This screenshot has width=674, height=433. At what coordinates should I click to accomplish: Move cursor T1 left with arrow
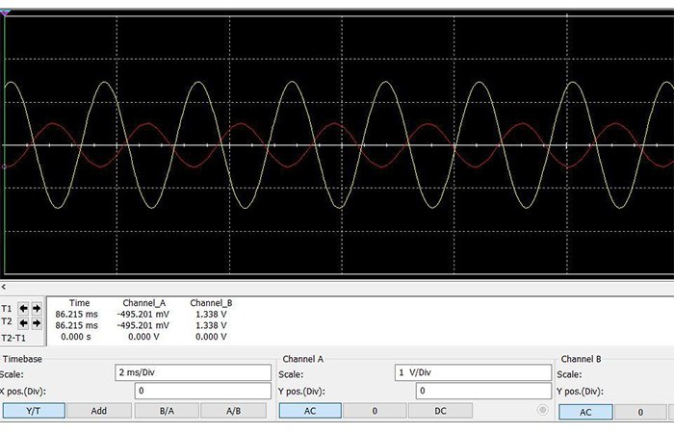pyautogui.click(x=23, y=309)
